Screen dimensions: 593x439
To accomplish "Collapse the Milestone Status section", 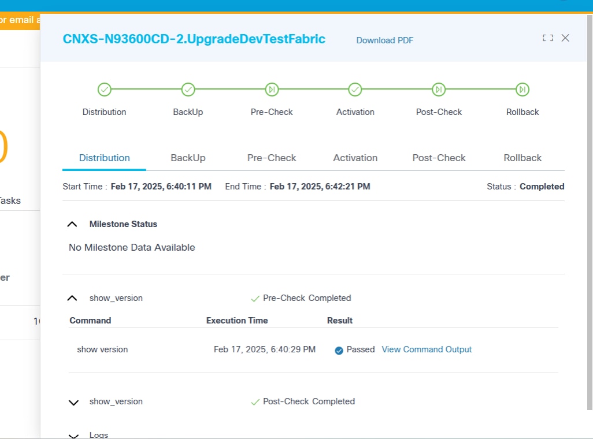I will tap(72, 224).
